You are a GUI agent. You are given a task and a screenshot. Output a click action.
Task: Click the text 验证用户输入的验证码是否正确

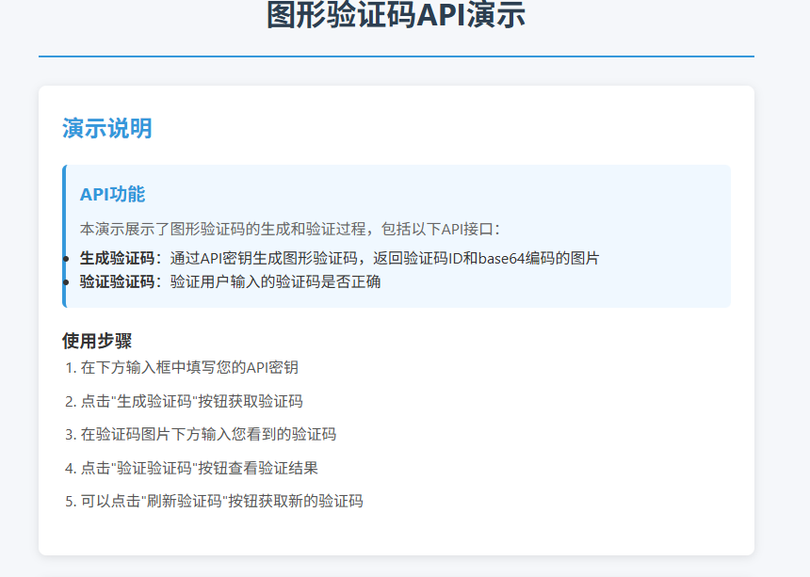tap(275, 281)
